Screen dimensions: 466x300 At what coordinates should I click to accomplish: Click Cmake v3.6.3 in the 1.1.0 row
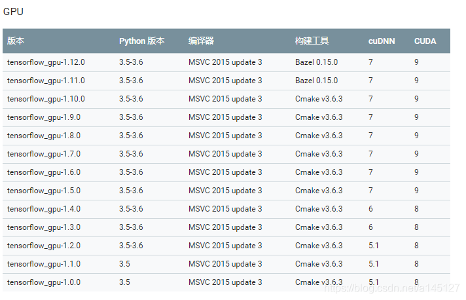[x=319, y=264]
